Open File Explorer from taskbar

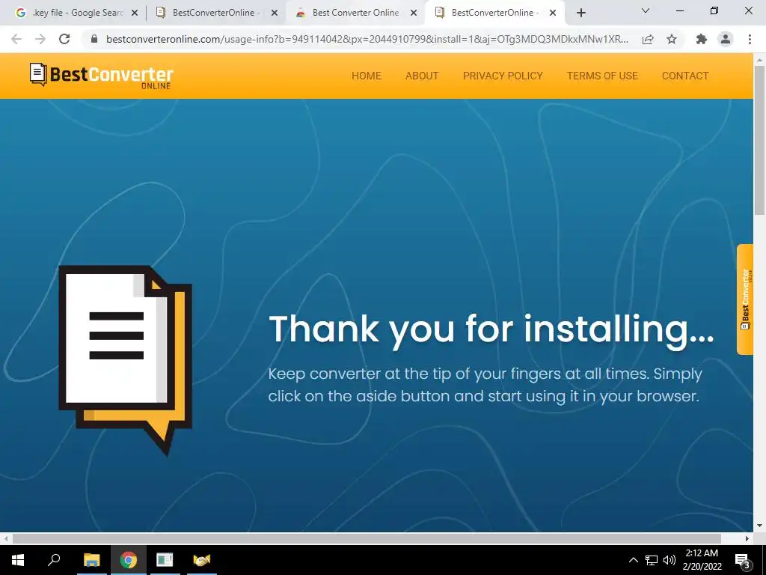(91, 560)
